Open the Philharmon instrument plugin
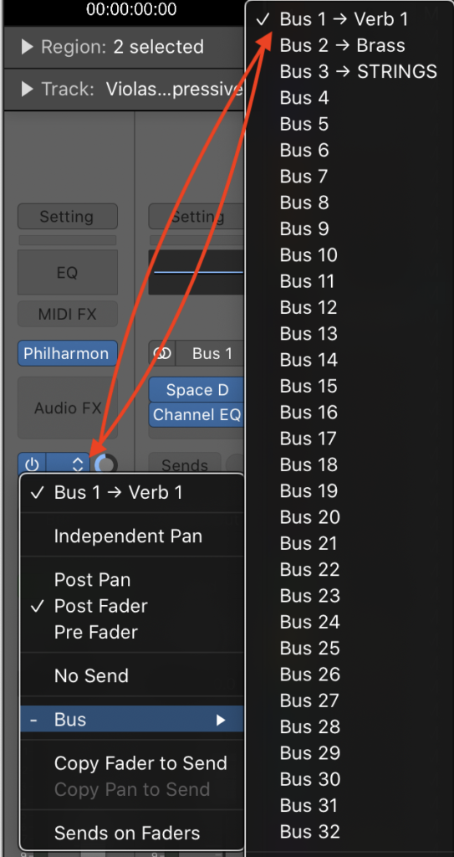This screenshot has width=454, height=857. click(67, 354)
